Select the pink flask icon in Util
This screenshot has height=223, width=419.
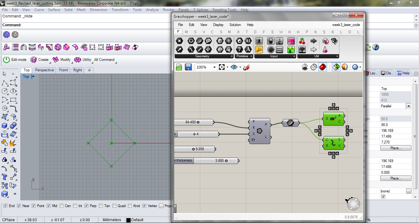(x=325, y=49)
